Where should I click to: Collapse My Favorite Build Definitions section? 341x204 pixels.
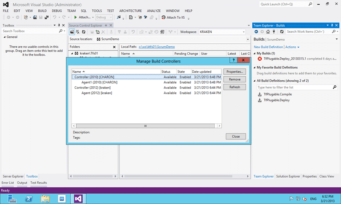point(254,68)
